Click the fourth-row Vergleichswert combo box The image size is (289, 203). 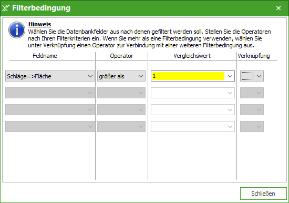tap(193, 126)
